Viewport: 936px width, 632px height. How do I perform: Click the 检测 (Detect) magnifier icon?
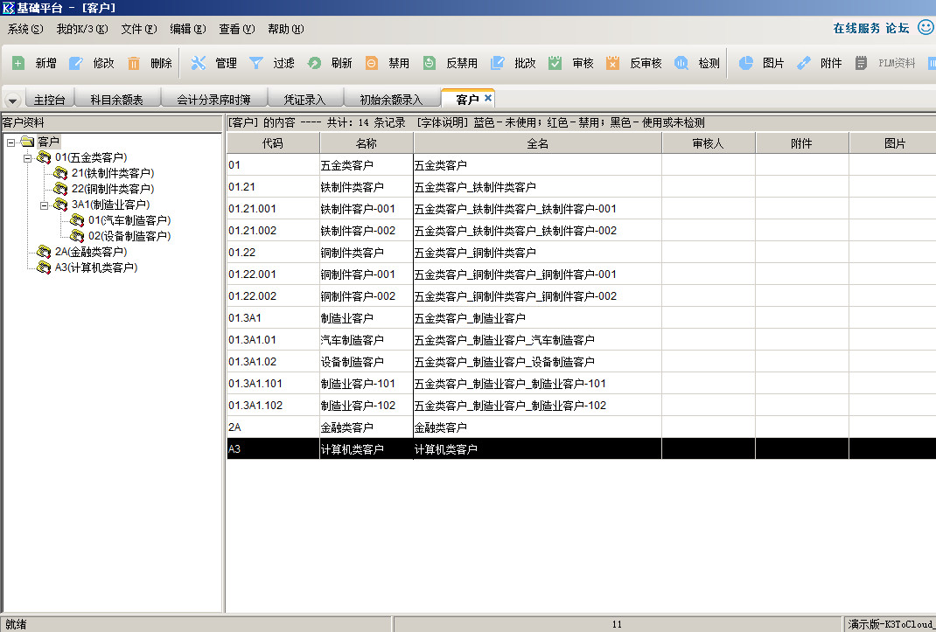click(x=681, y=63)
